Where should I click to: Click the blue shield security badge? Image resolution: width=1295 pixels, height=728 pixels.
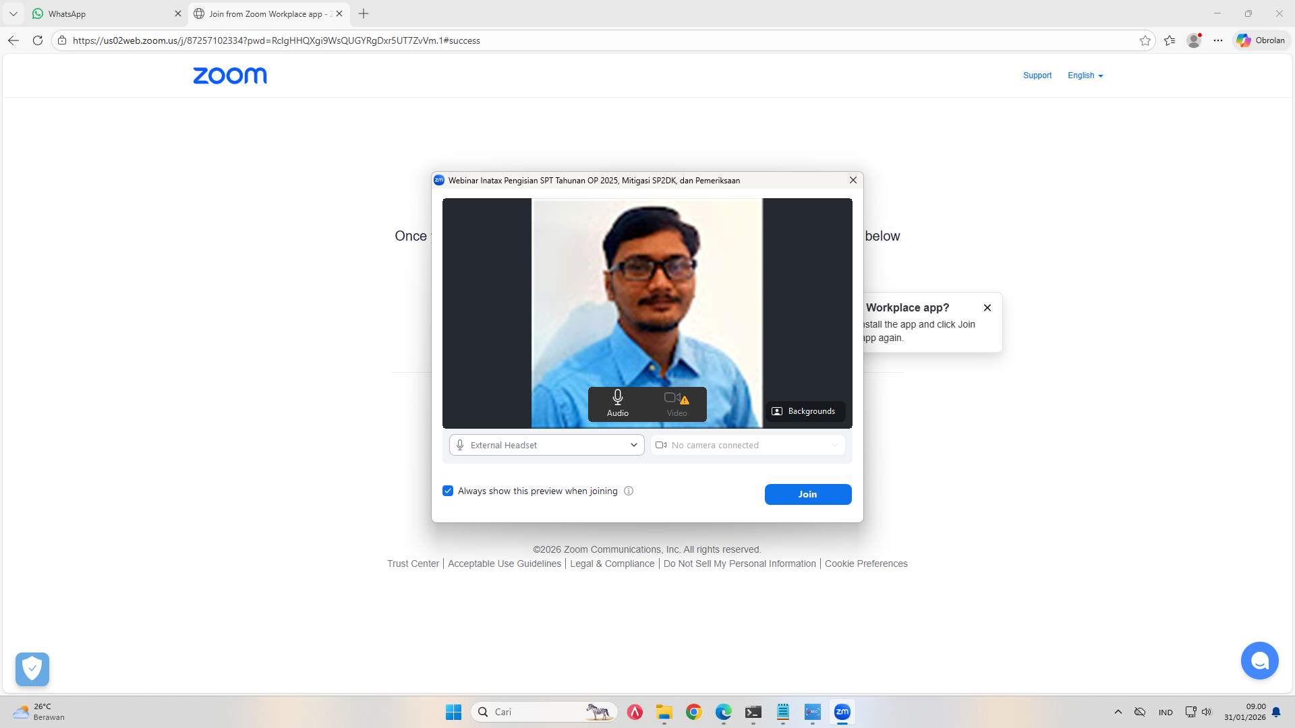(x=32, y=669)
